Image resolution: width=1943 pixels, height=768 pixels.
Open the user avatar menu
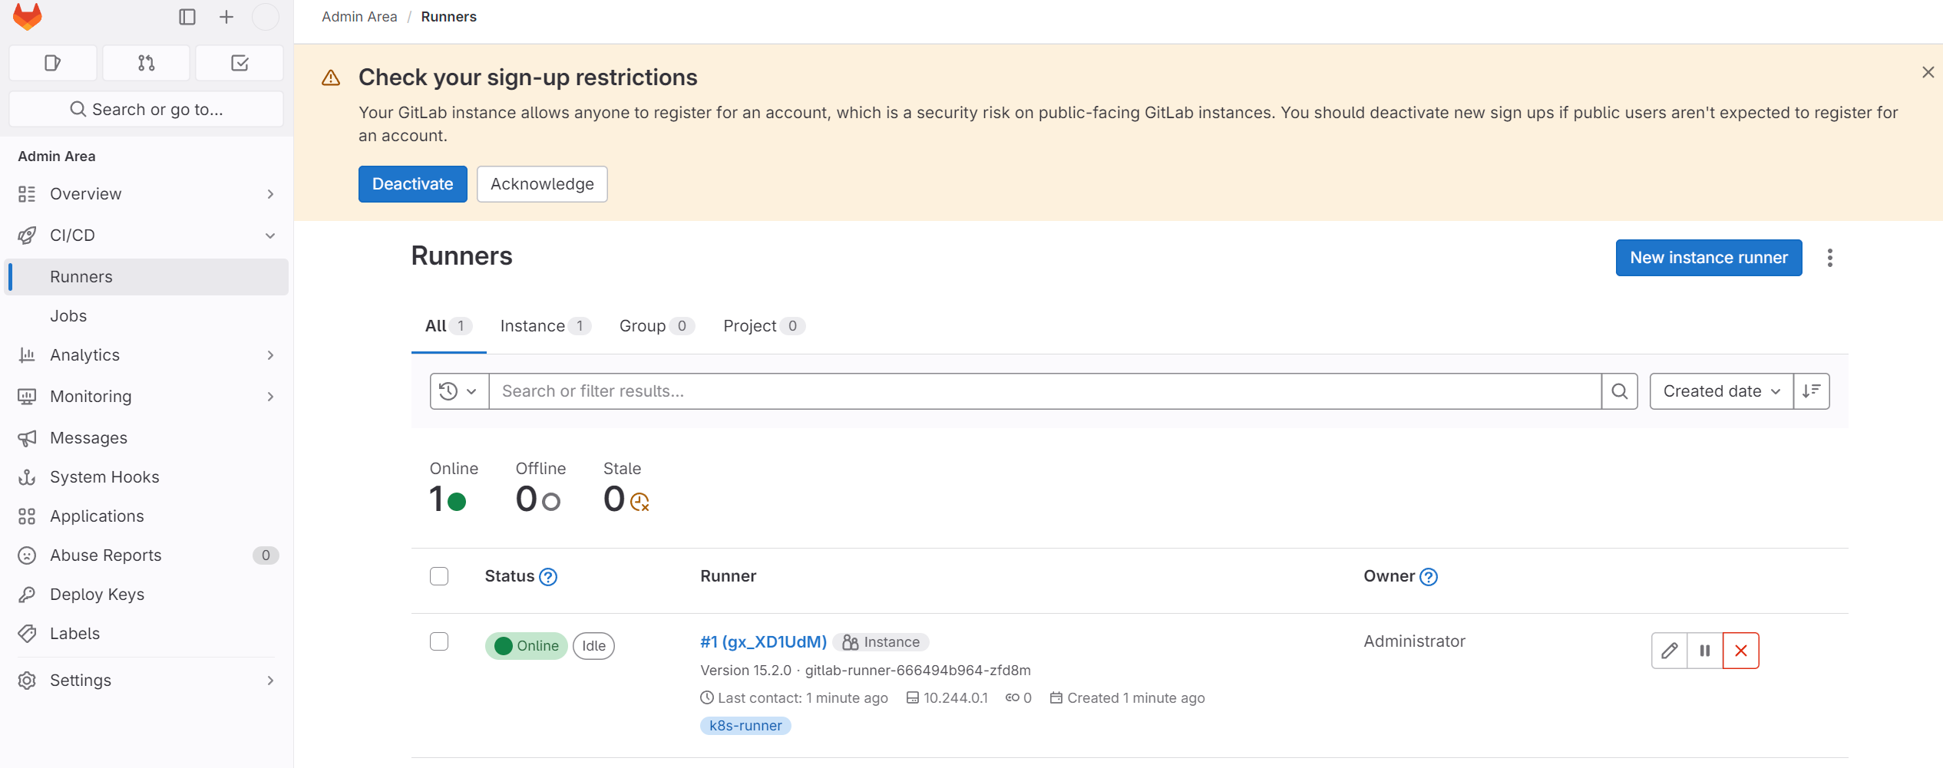pyautogui.click(x=266, y=17)
